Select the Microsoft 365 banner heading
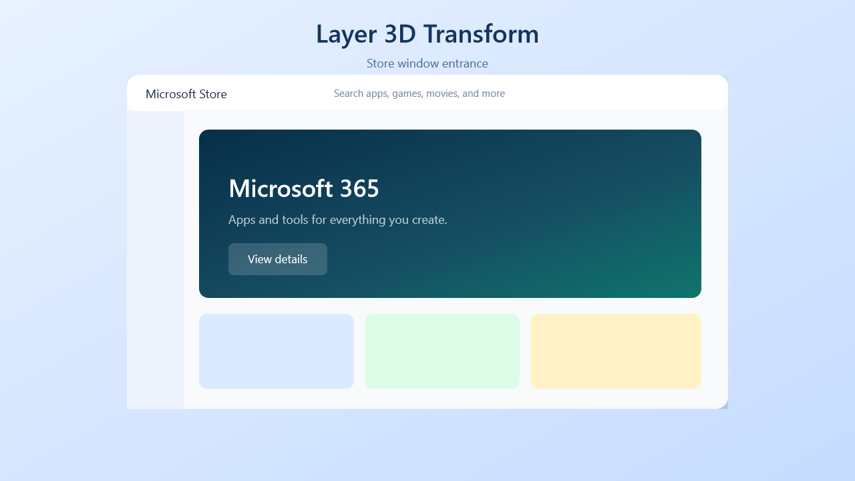This screenshot has height=481, width=855. click(304, 188)
